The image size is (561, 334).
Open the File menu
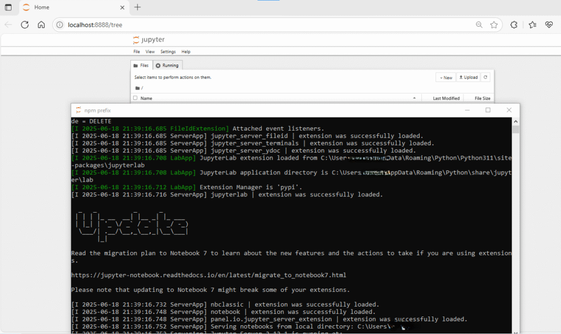coord(136,52)
